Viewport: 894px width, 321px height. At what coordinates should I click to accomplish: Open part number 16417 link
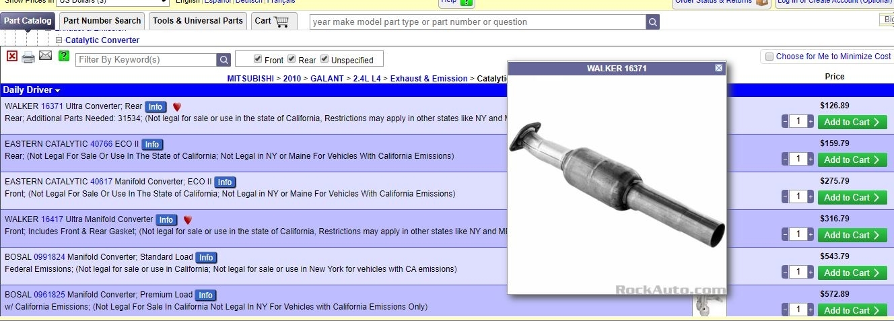(52, 219)
